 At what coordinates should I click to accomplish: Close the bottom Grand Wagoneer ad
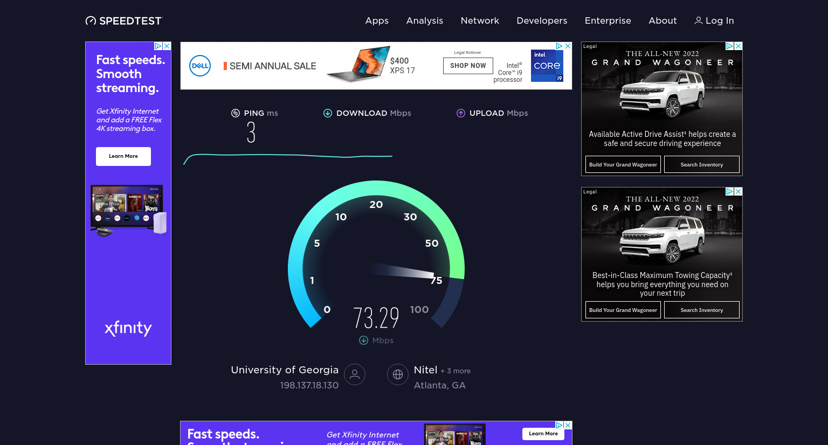(739, 192)
